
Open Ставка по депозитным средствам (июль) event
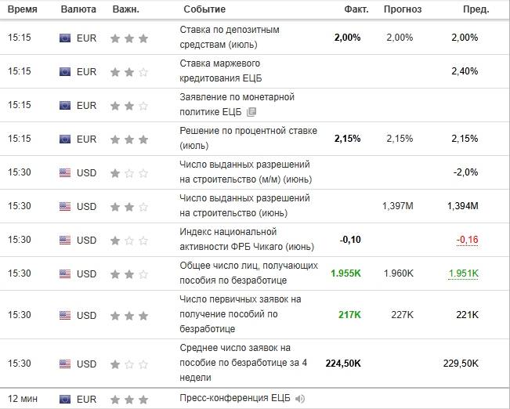(x=230, y=37)
